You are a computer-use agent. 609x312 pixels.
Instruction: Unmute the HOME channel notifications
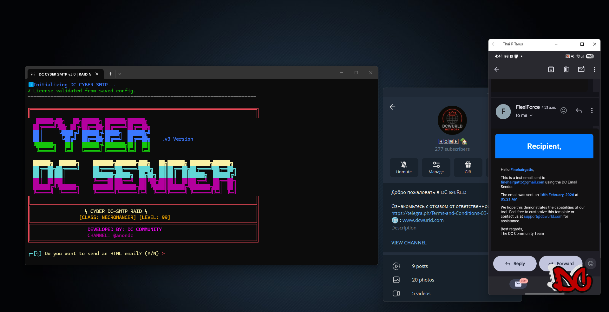[x=404, y=167]
